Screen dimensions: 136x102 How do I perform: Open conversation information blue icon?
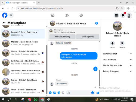(97, 23)
